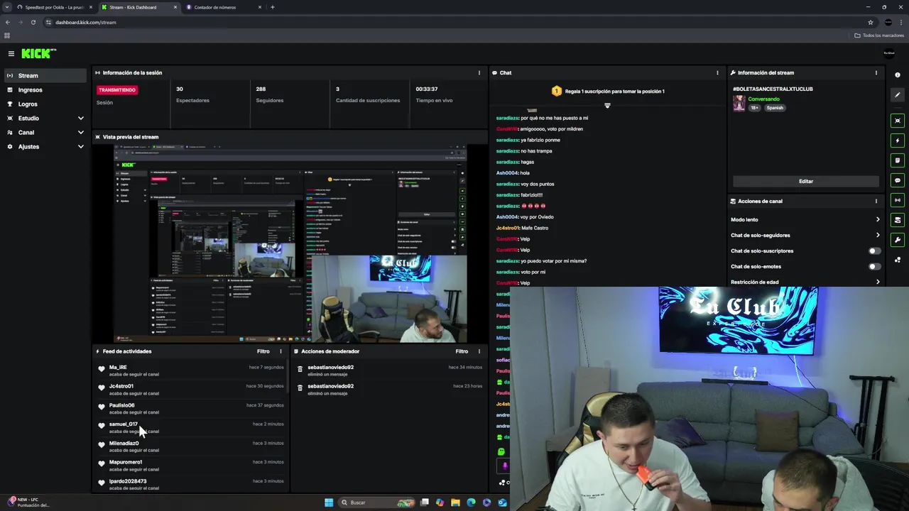This screenshot has width=909, height=511.
Task: Open Filtro in Feed de actividades
Action: pos(263,351)
